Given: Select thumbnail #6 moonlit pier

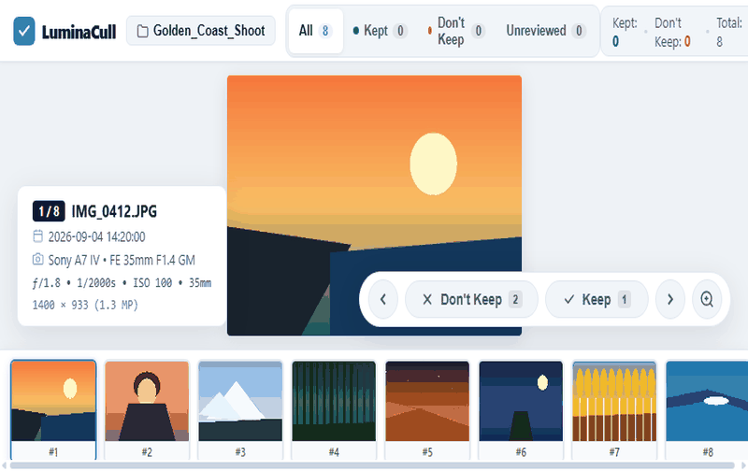Looking at the screenshot, I should [521, 410].
